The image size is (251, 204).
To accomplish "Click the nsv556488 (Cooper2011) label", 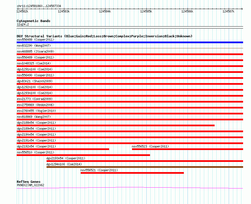I will point(36,40).
